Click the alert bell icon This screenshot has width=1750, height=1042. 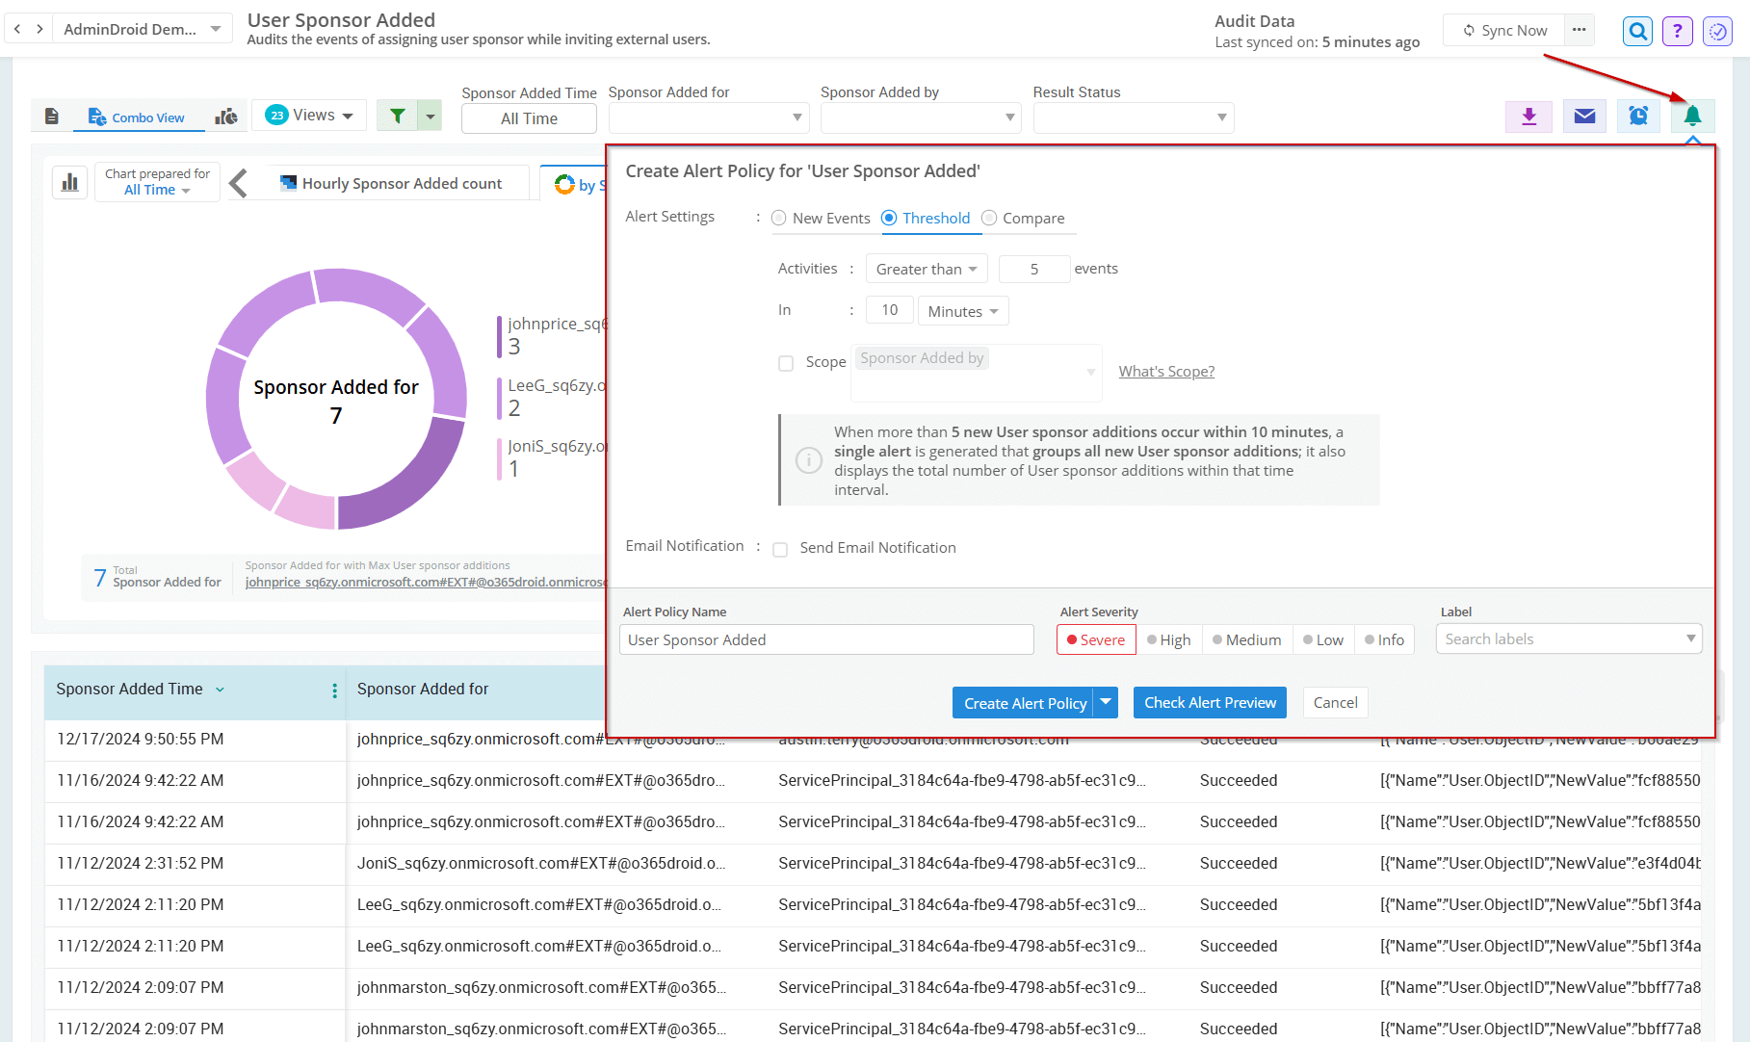(x=1692, y=117)
